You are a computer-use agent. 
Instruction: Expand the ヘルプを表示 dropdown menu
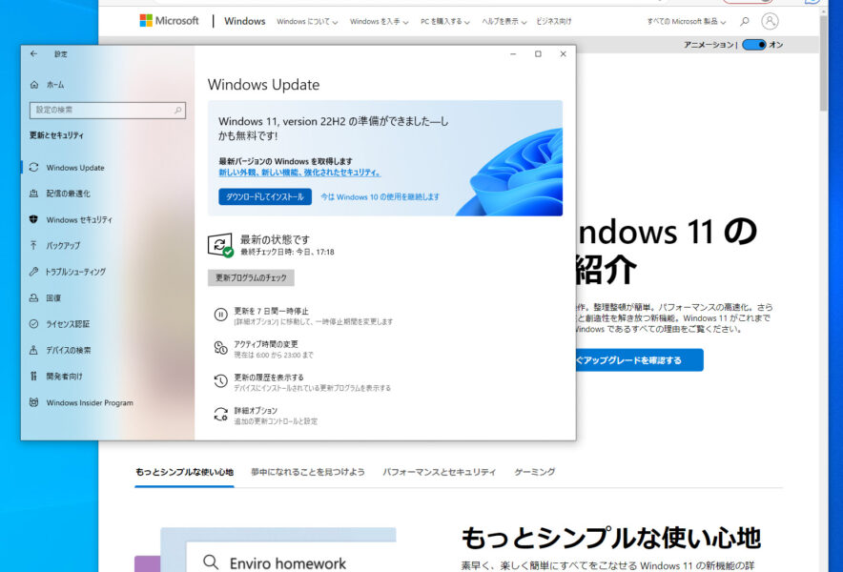(x=504, y=22)
